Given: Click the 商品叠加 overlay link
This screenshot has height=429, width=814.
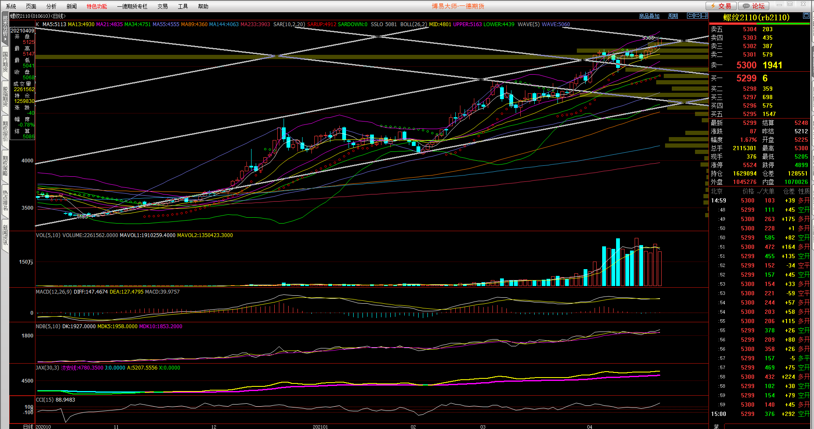Looking at the screenshot, I should coord(649,16).
